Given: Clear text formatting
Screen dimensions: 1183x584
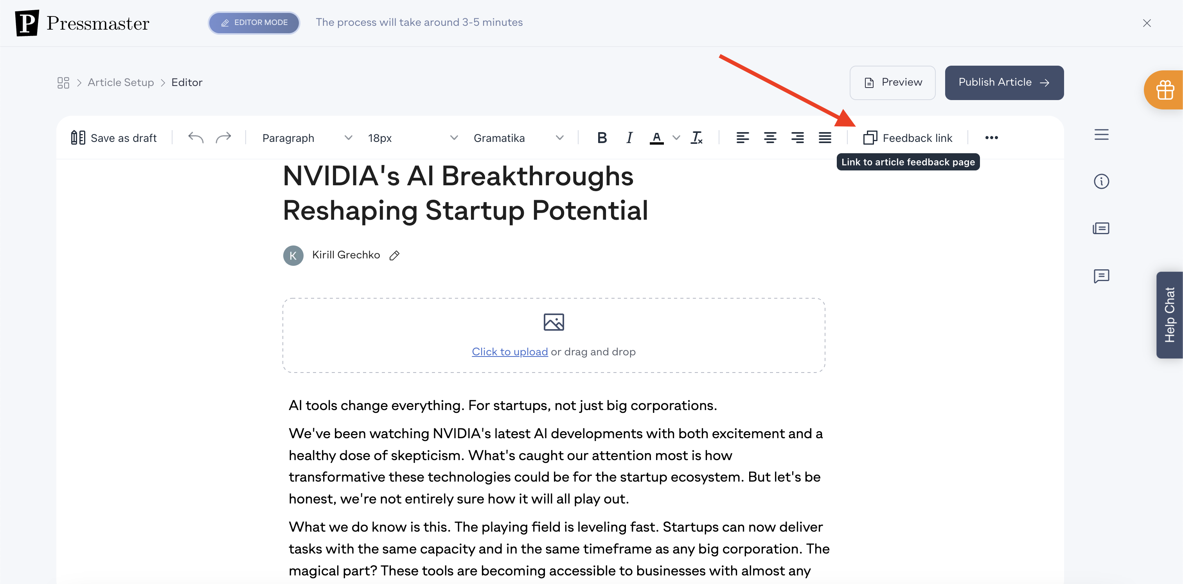Looking at the screenshot, I should 697,138.
